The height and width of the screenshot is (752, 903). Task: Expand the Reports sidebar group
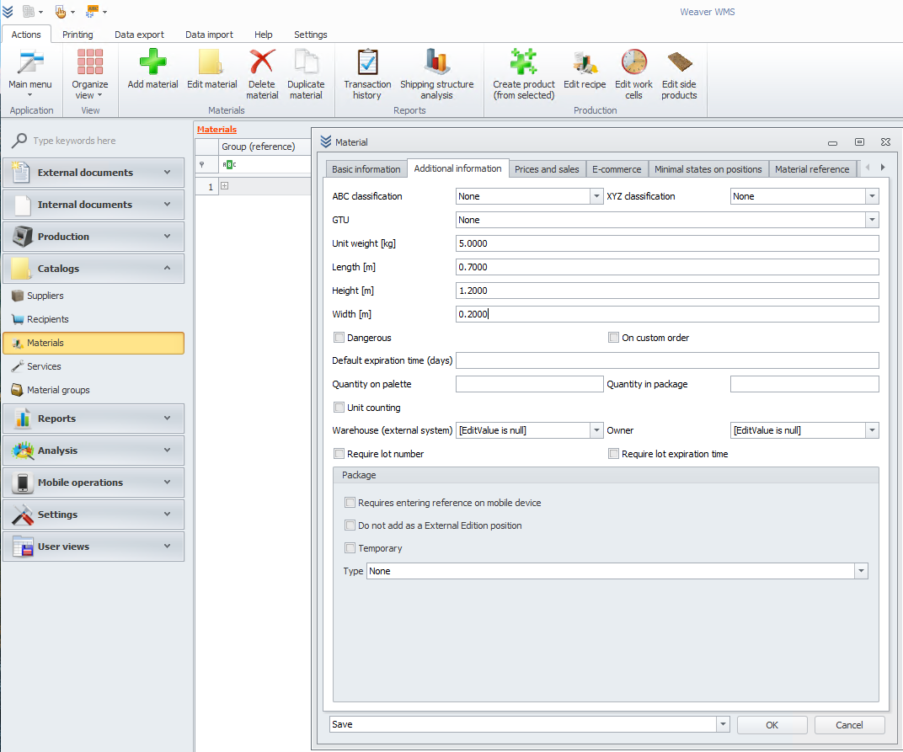coord(94,419)
